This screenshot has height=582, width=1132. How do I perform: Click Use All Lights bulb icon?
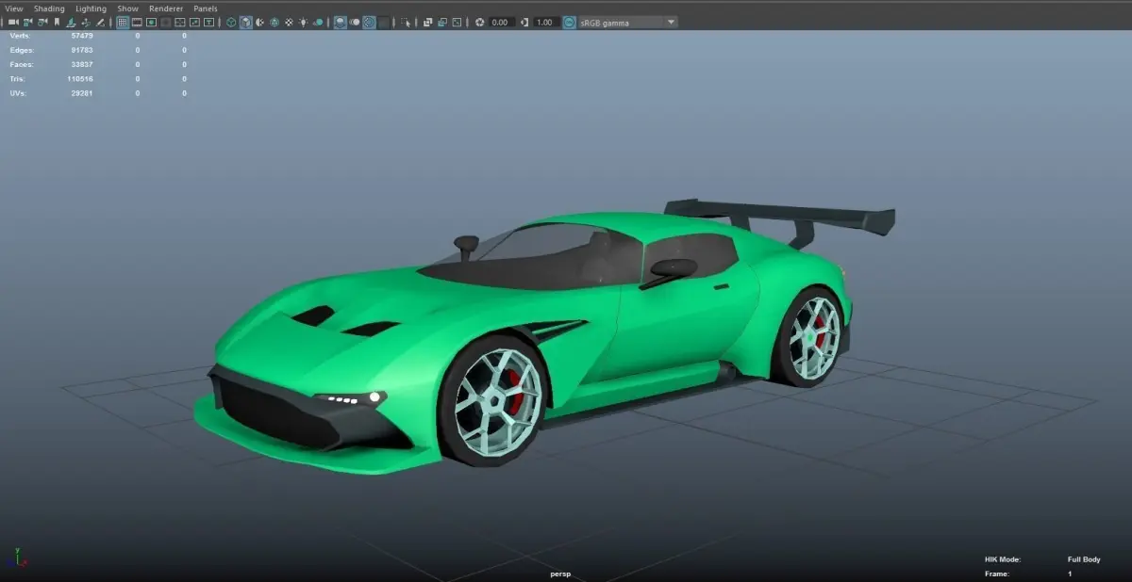303,22
